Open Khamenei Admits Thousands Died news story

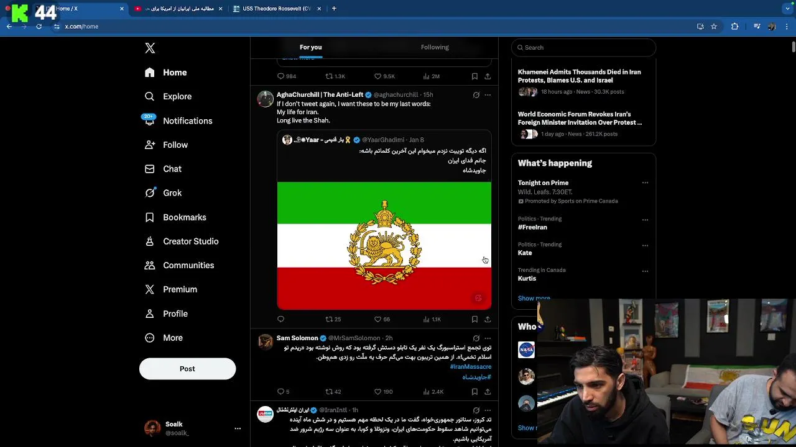(x=583, y=81)
